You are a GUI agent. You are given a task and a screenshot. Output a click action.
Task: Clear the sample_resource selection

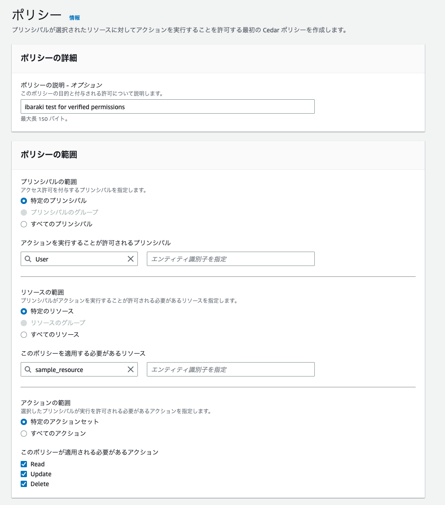(130, 369)
